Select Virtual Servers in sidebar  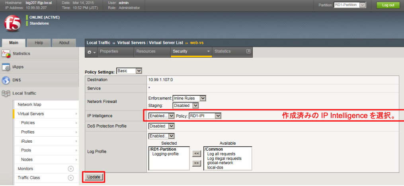pos(31,114)
